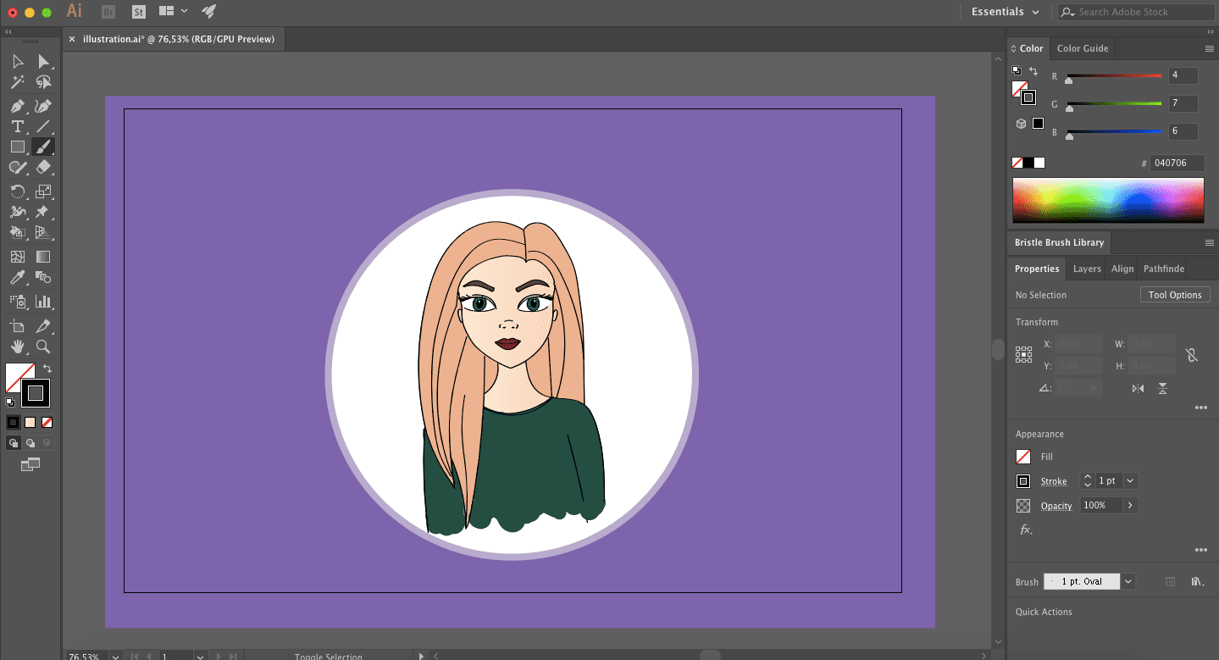The width and height of the screenshot is (1219, 660).
Task: Select the Column Graph tool
Action: point(43,301)
